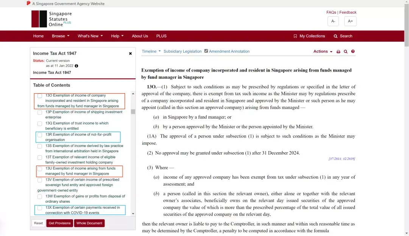This screenshot has height=236, width=409.
Task: Click the page scrollbar down arrow
Action: (x=407, y=233)
